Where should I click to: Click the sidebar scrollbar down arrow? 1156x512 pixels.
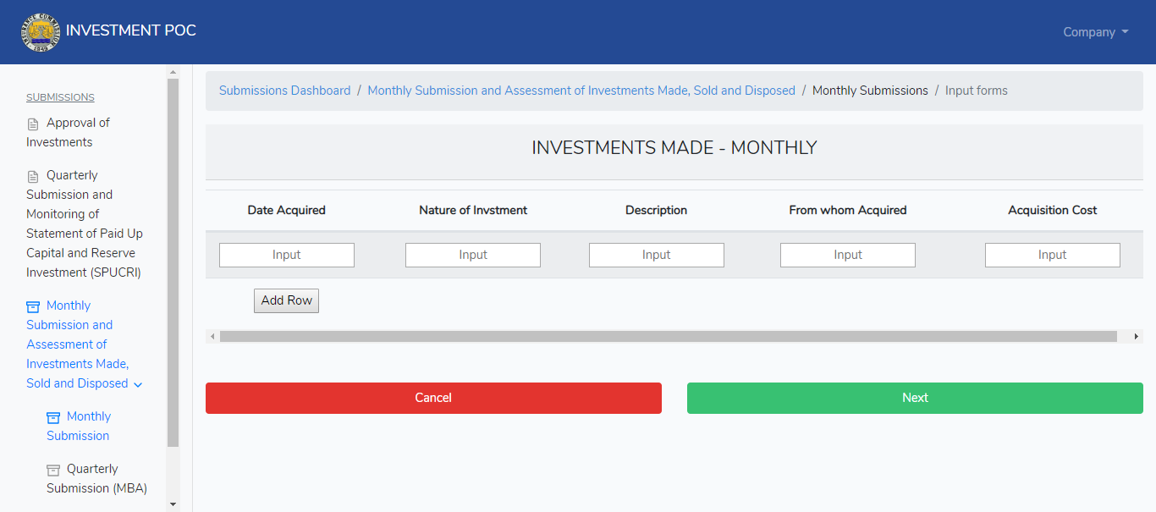173,504
